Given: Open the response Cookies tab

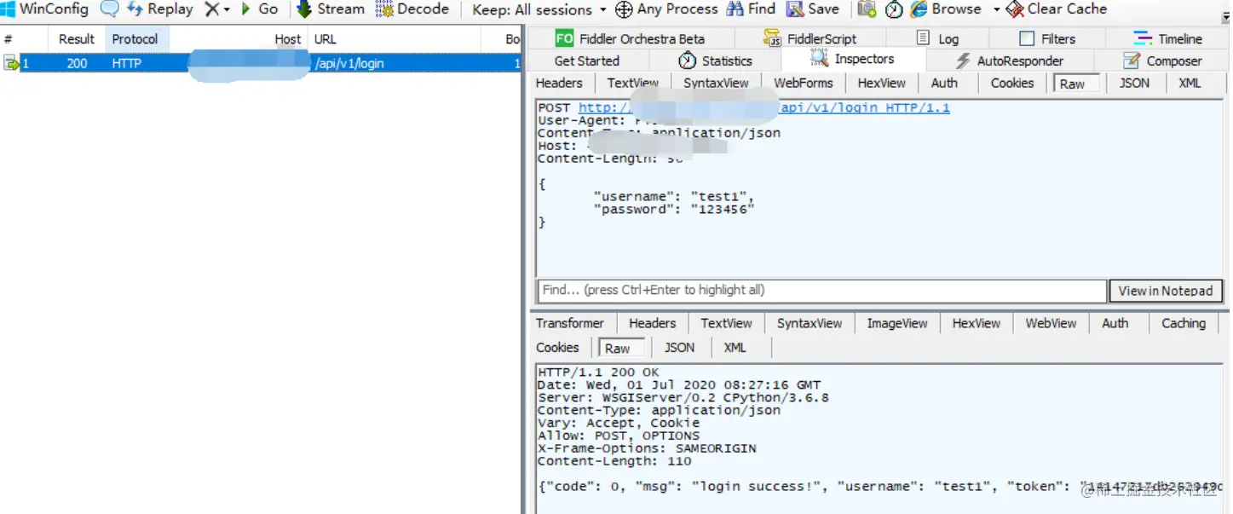Looking at the screenshot, I should click(557, 347).
